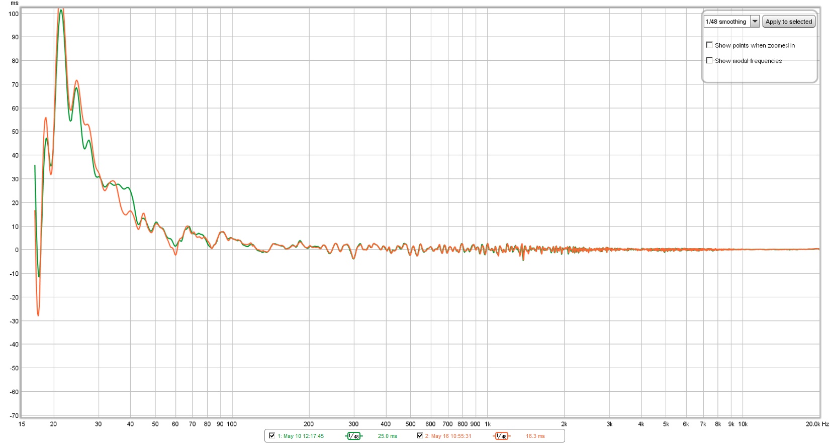Click the 1k frequency axis label

point(488,424)
